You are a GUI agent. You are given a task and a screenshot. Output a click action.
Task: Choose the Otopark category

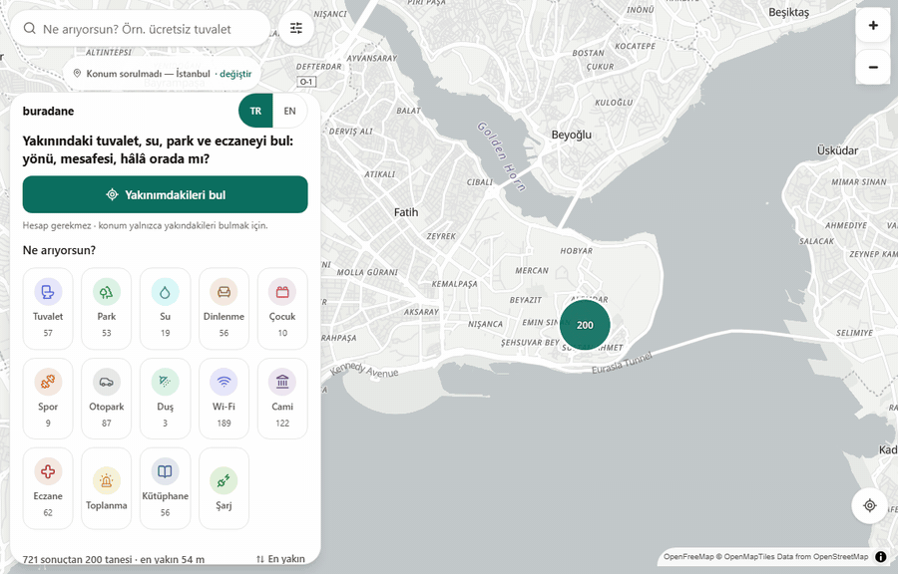pyautogui.click(x=106, y=399)
